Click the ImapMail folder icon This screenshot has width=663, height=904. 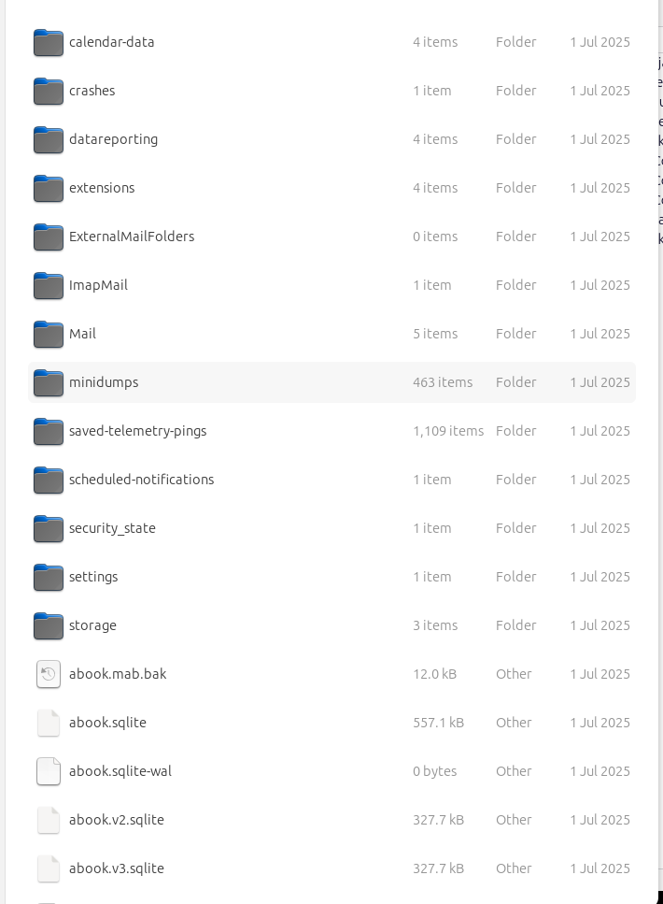49,285
